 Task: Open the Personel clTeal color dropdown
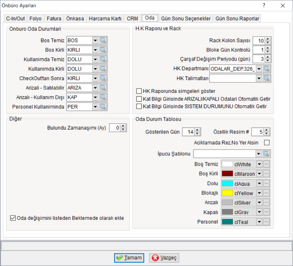[259, 222]
